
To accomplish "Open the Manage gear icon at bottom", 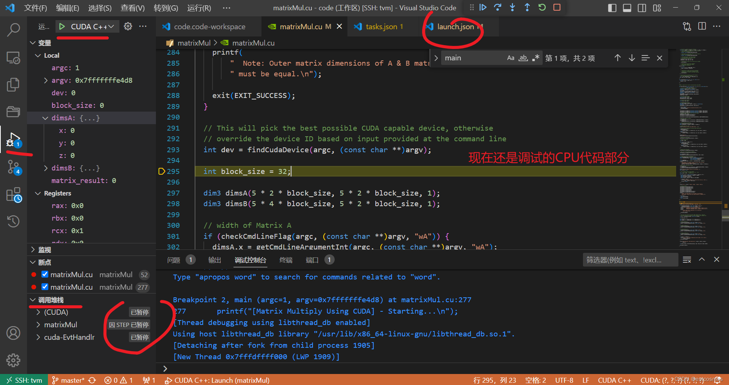I will tap(13, 360).
